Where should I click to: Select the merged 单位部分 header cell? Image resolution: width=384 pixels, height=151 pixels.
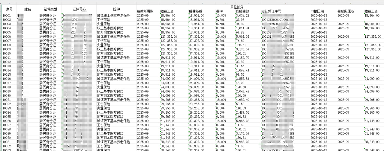coord(236,7)
